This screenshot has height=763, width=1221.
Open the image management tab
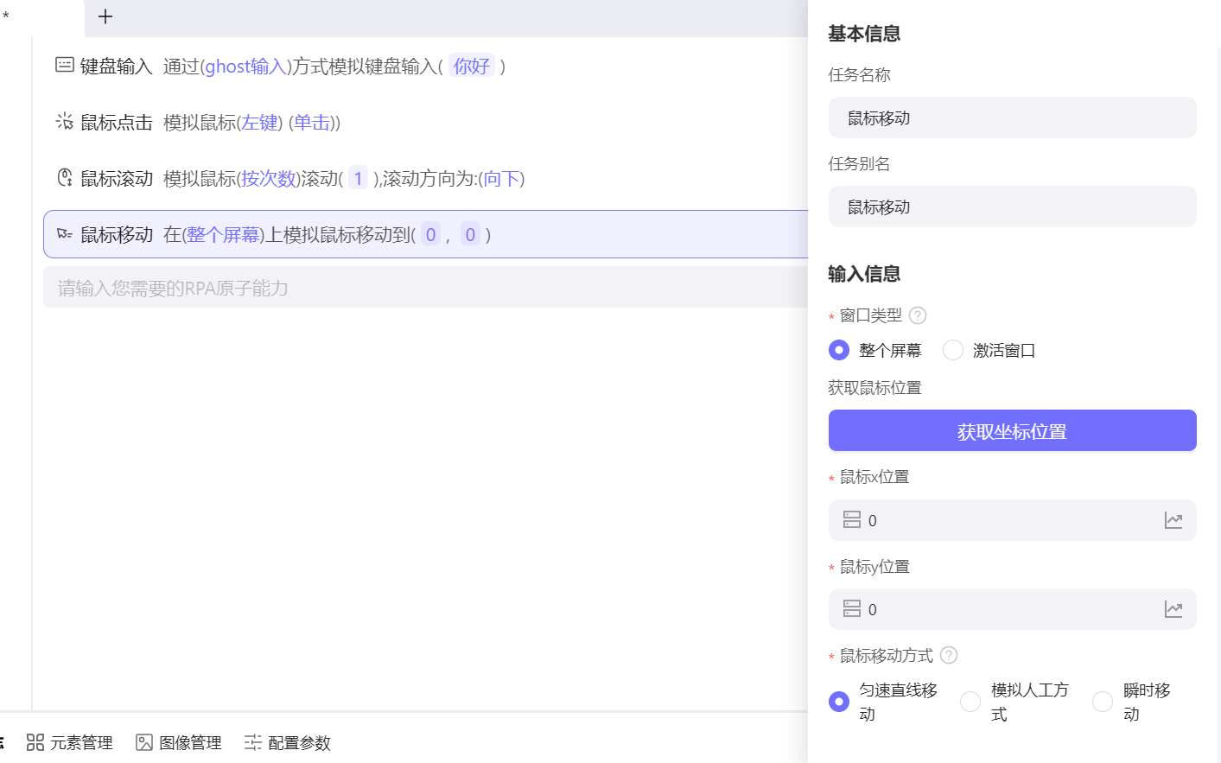click(x=179, y=742)
